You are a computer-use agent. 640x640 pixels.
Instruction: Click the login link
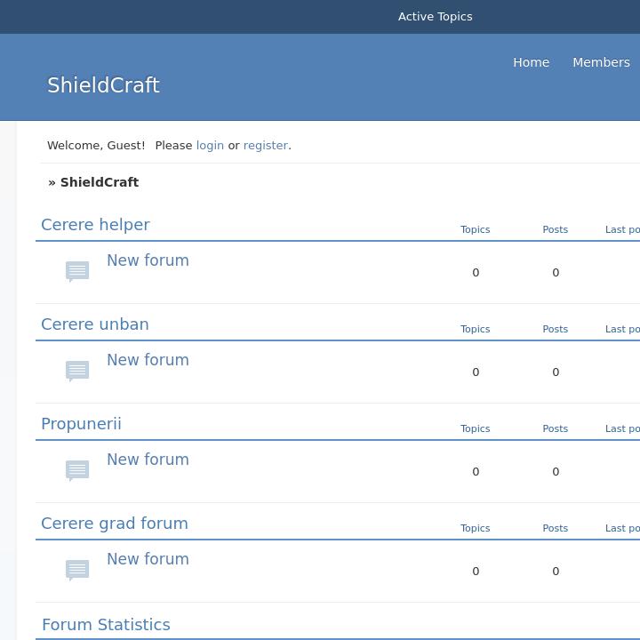[x=210, y=145]
